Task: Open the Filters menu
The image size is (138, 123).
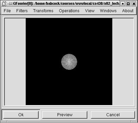Action: tap(22, 11)
